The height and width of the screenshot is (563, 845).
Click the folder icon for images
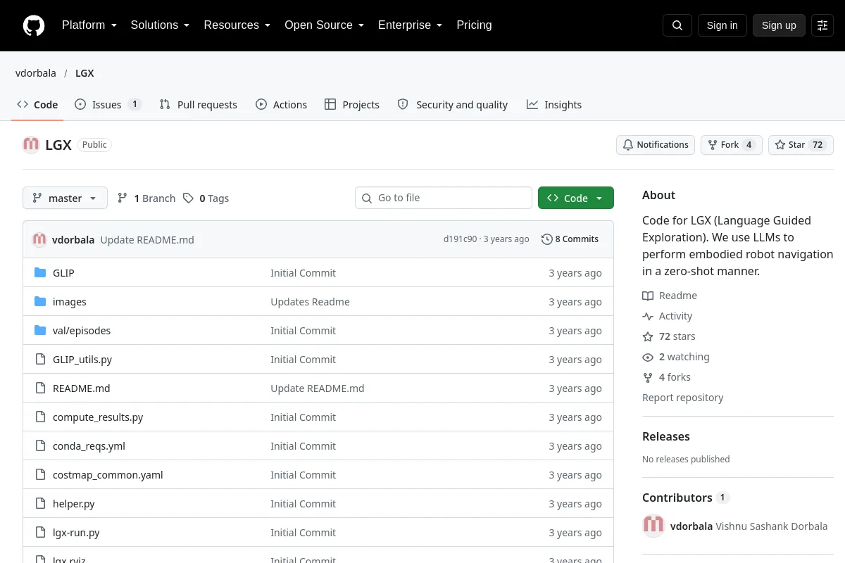pyautogui.click(x=40, y=302)
